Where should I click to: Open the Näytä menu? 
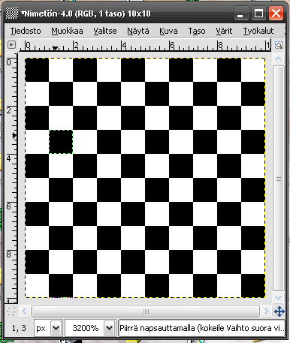click(x=138, y=31)
